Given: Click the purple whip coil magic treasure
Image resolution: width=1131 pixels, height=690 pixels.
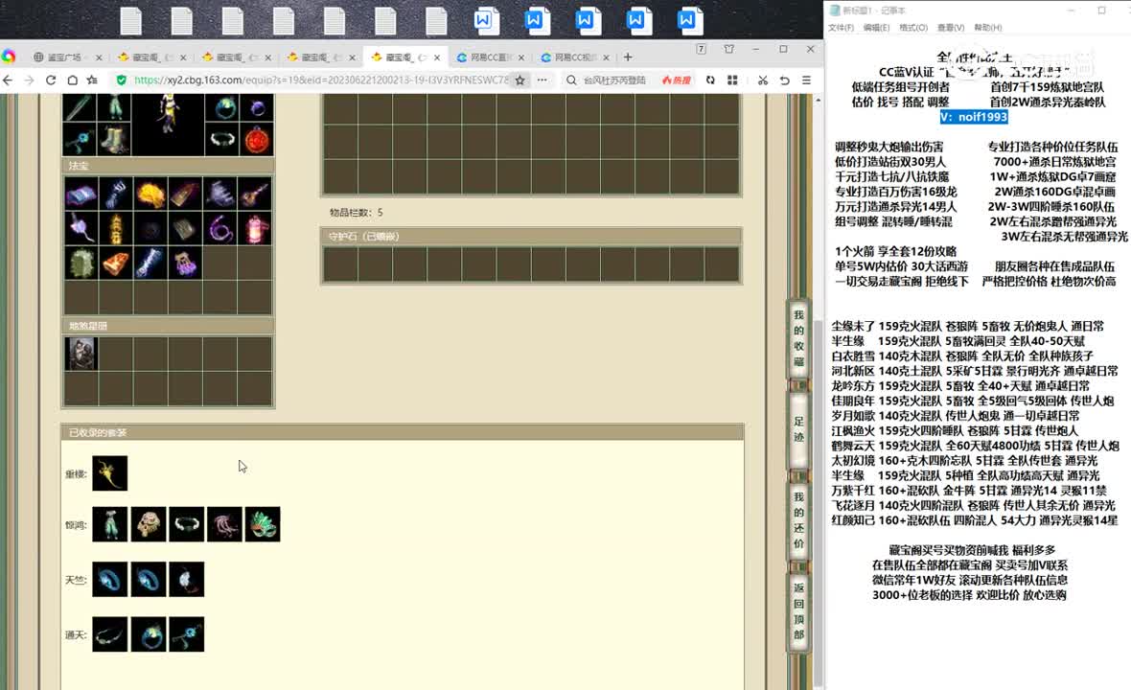Looking at the screenshot, I should (x=220, y=229).
